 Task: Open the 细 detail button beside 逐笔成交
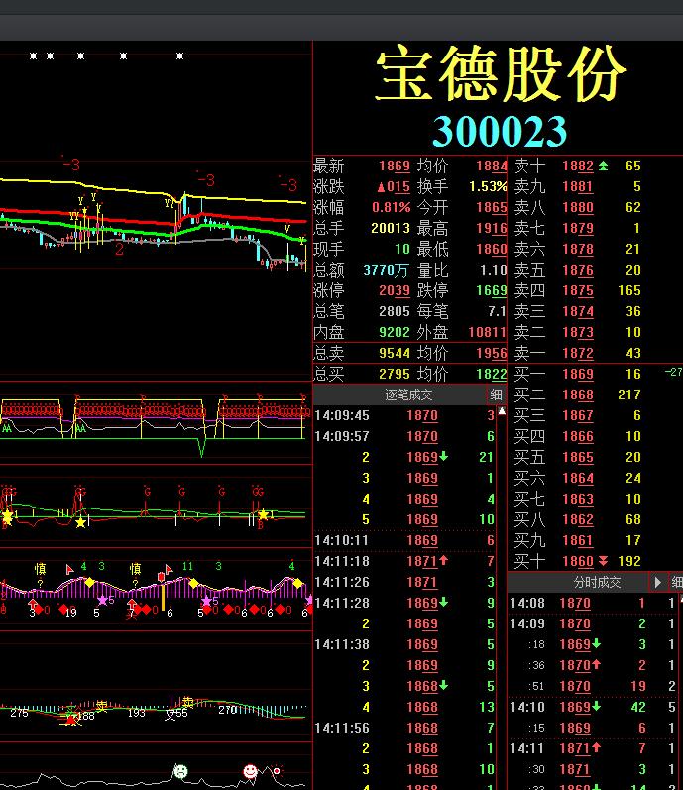coord(496,395)
